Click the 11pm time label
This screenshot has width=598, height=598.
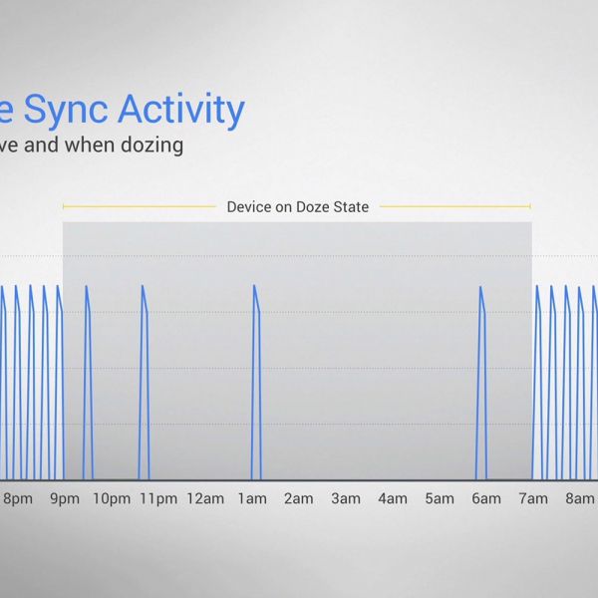[158, 498]
